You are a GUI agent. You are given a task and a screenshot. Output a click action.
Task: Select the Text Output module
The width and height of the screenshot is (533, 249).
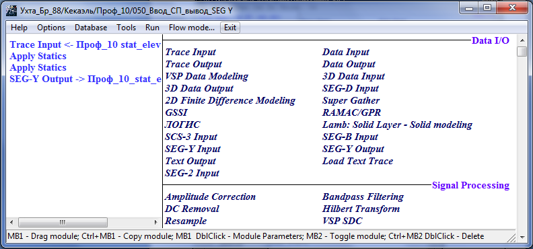coord(190,161)
